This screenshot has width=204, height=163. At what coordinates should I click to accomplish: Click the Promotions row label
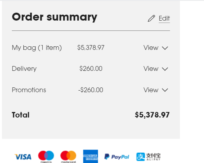coord(29,90)
